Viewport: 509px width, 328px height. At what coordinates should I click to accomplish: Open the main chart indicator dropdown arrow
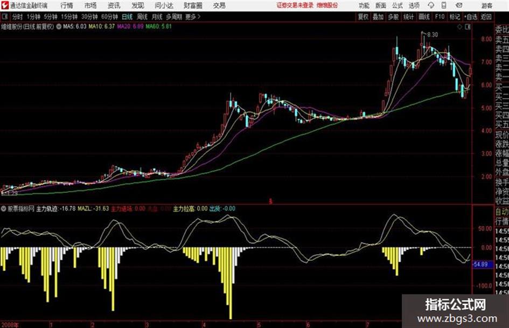click(x=59, y=27)
